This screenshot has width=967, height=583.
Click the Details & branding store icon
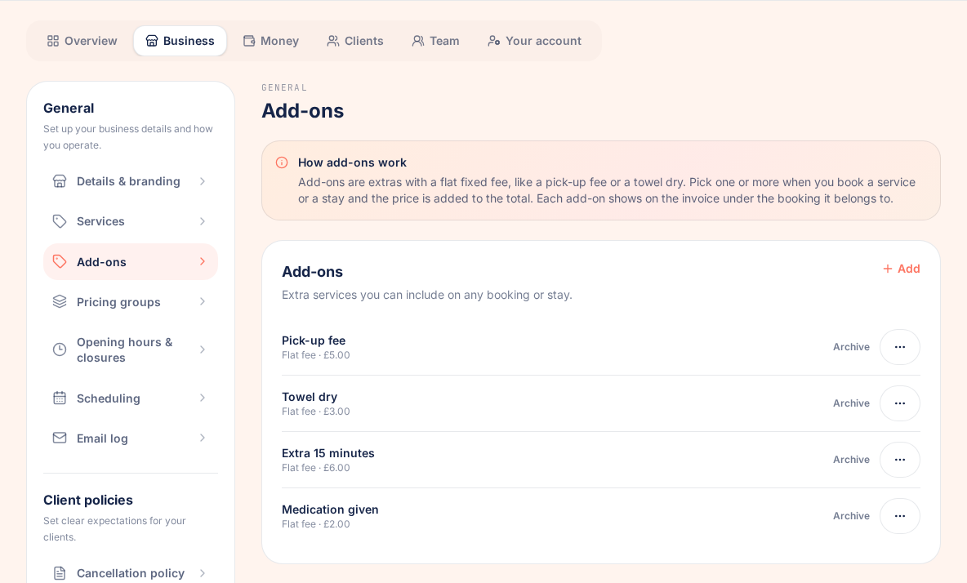click(59, 181)
